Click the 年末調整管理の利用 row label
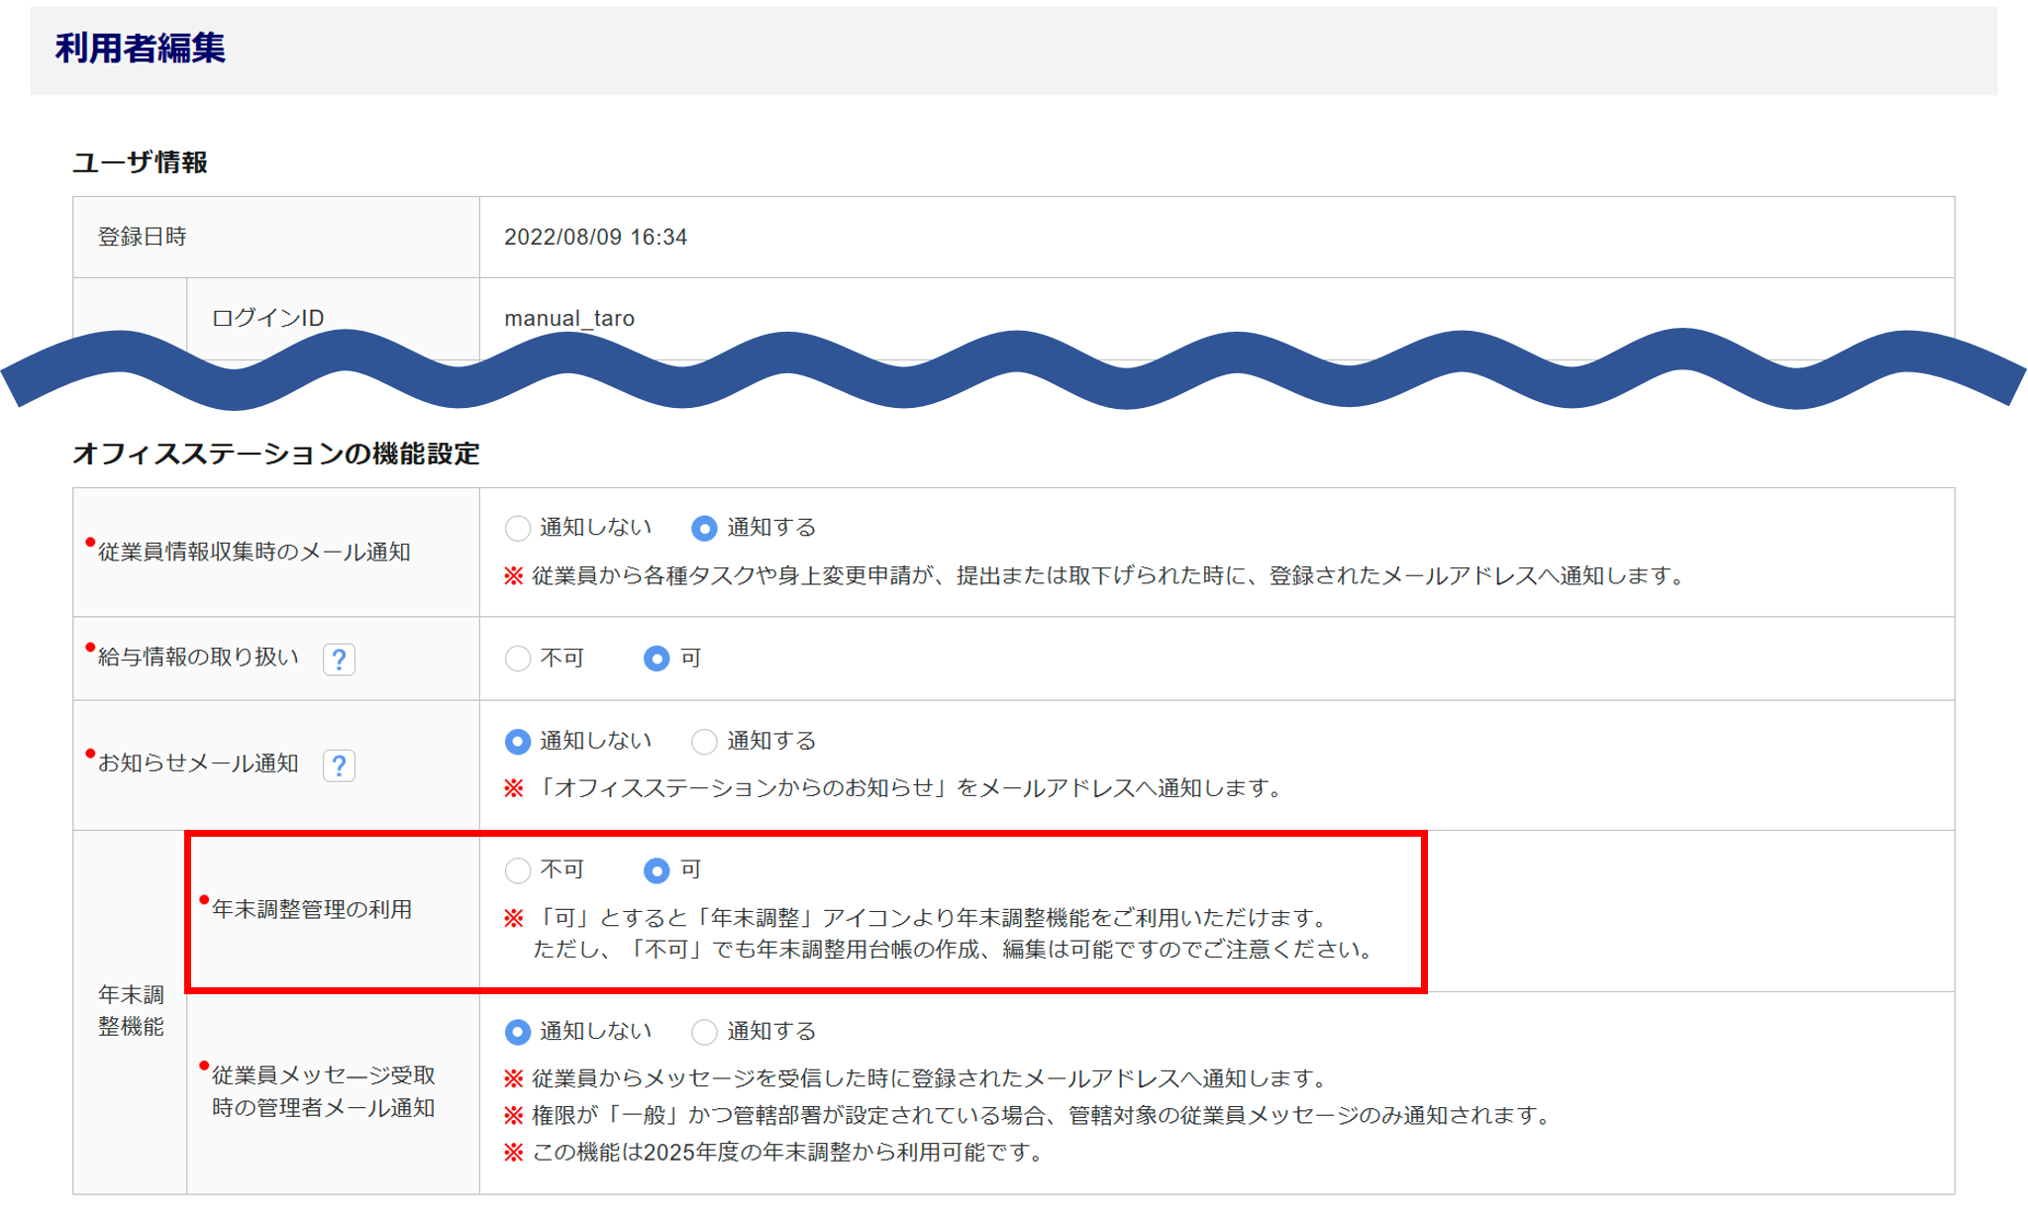 pyautogui.click(x=312, y=910)
